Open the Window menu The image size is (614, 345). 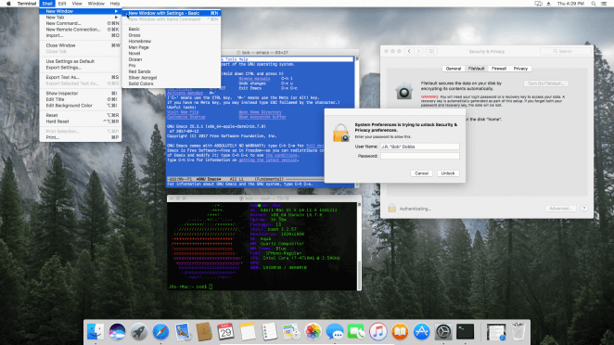pos(96,4)
